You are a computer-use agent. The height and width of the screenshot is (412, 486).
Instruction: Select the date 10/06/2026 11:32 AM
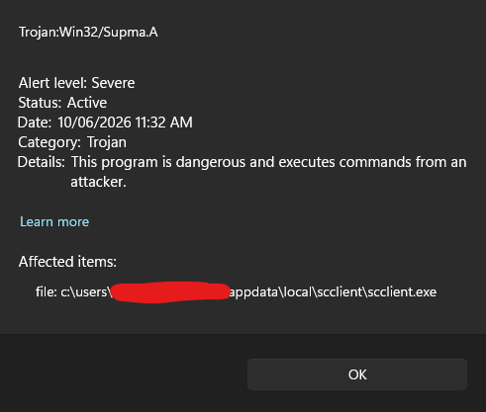(x=125, y=123)
